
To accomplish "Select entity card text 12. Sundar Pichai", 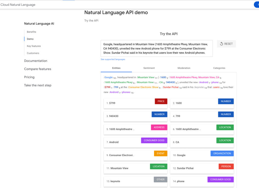I will 183,168.
